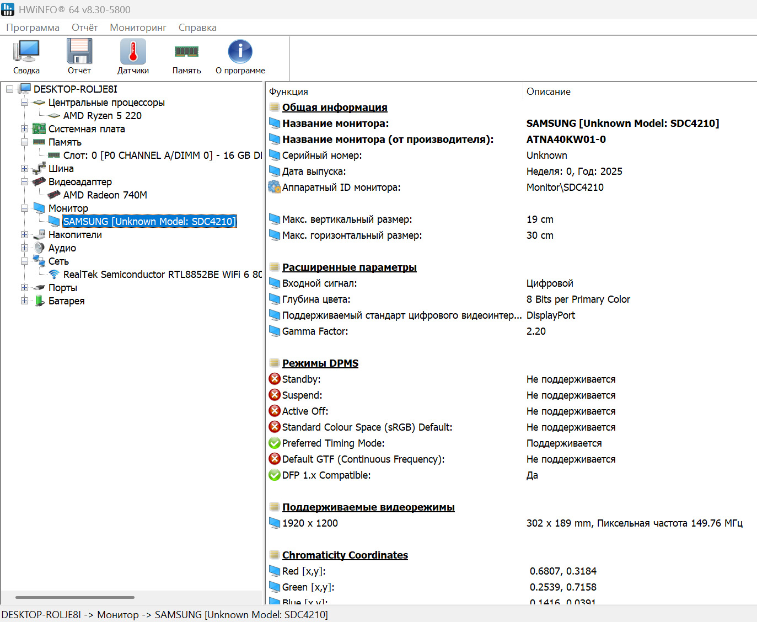This screenshot has height=622, width=757.
Task: Expand the Системная плата tree node
Action: point(24,129)
